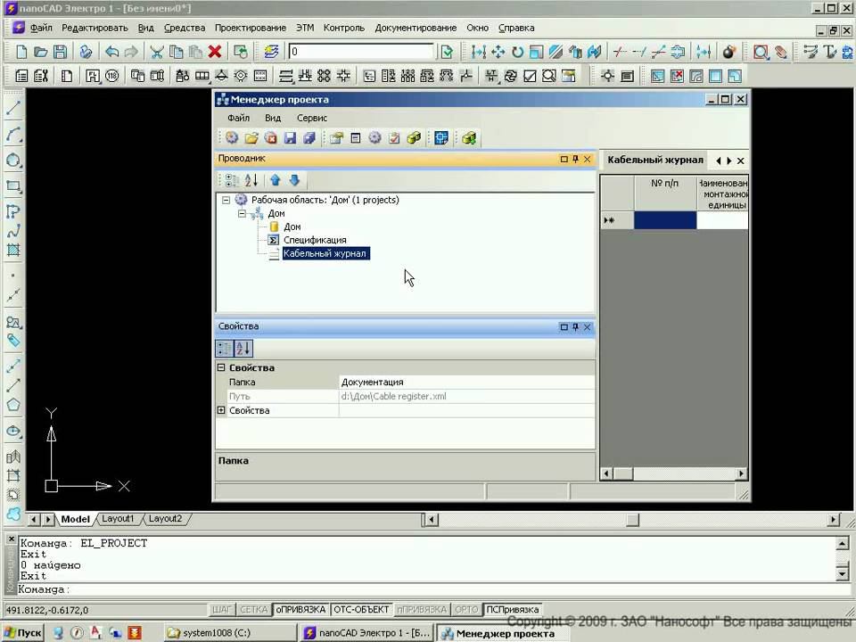Switch to Layout1 tab
The width and height of the screenshot is (856, 642).
click(x=118, y=519)
